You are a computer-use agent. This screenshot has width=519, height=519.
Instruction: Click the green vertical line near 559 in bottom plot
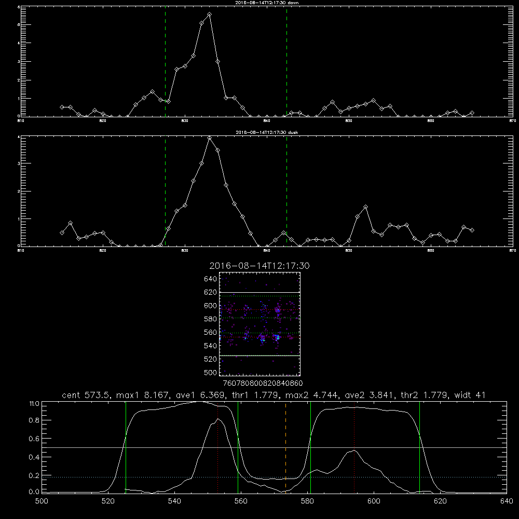(x=238, y=447)
